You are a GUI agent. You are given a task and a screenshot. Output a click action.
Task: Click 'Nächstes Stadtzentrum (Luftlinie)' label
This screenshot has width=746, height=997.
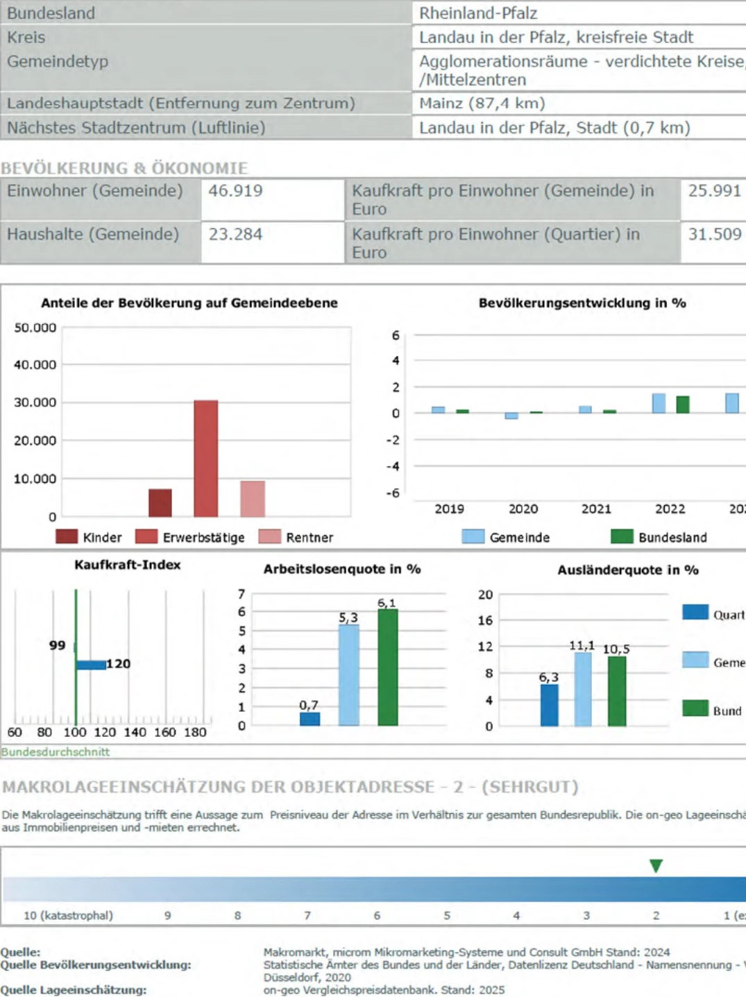tap(136, 128)
